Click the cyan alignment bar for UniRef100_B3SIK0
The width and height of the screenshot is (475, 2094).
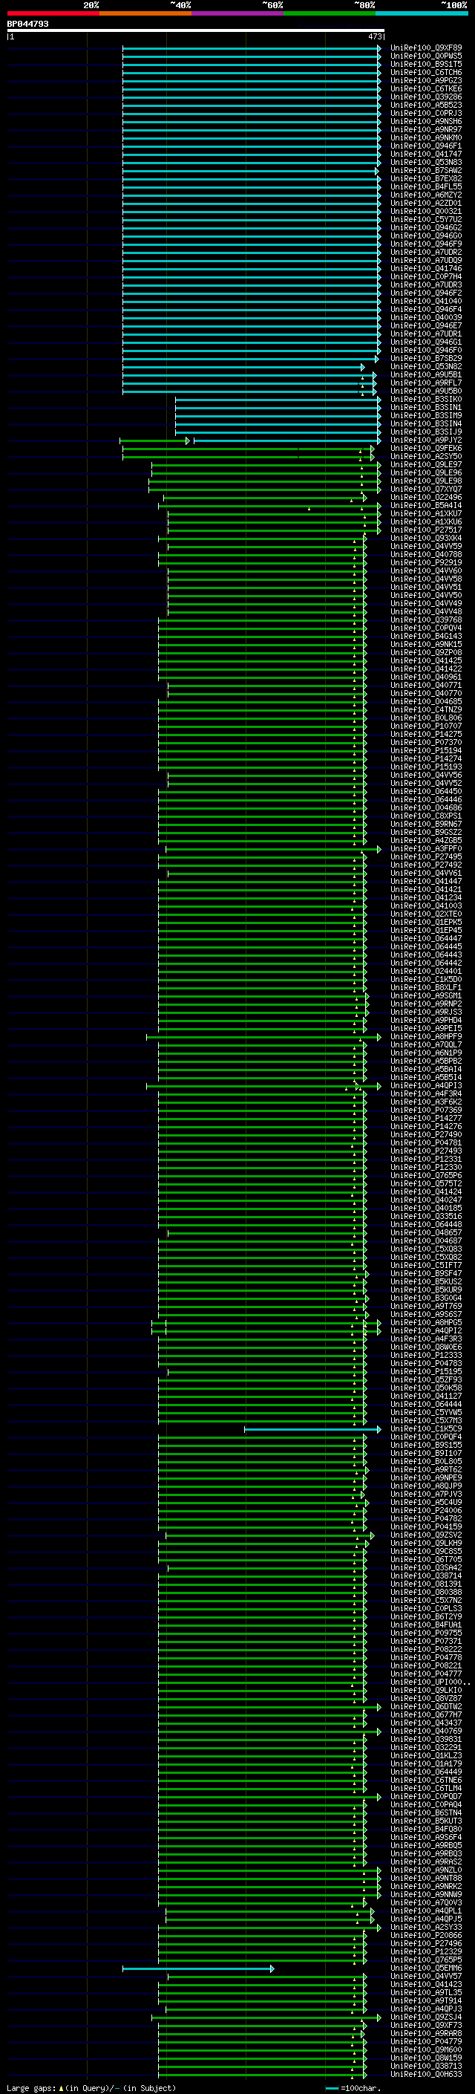(278, 399)
